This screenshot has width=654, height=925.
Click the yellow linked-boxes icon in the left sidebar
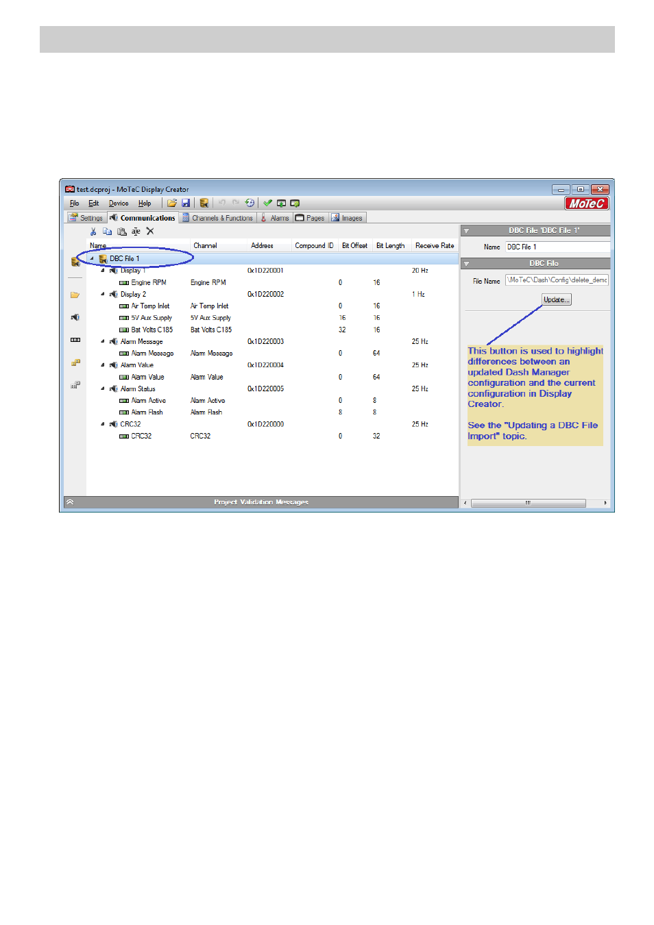coord(75,362)
